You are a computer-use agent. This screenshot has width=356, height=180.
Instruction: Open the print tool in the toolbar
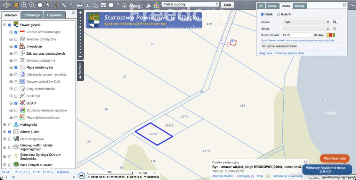pos(80,5)
